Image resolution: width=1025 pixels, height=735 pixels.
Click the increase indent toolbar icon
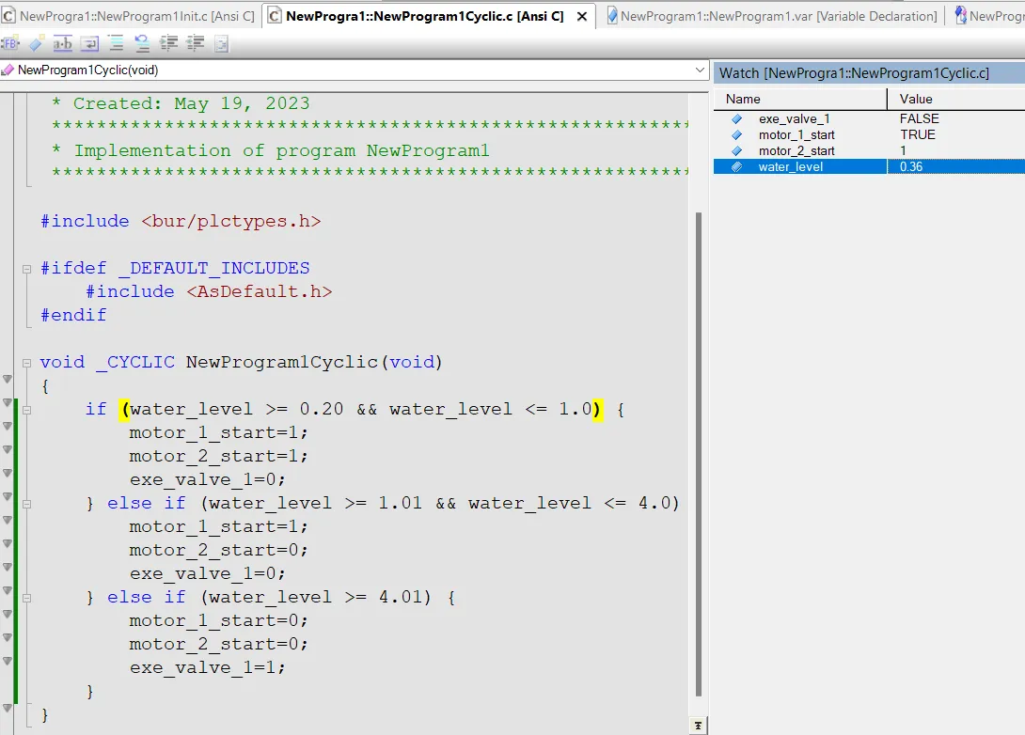click(x=168, y=44)
